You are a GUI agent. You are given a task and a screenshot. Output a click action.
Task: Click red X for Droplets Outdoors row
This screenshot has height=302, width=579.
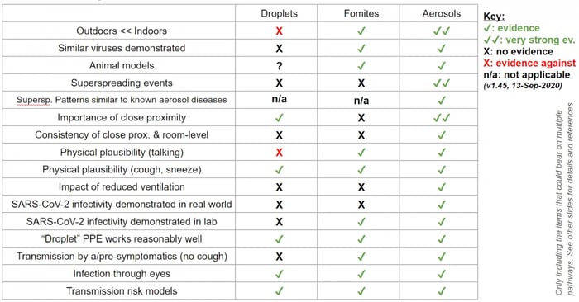(280, 31)
